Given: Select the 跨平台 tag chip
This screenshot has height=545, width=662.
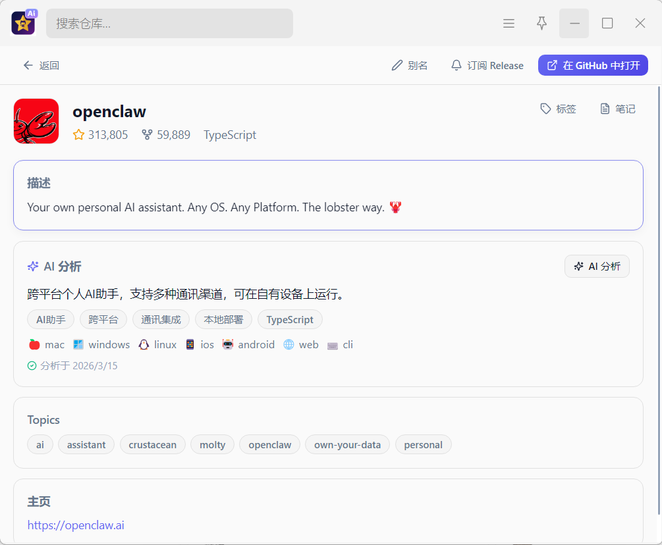Looking at the screenshot, I should click(103, 320).
